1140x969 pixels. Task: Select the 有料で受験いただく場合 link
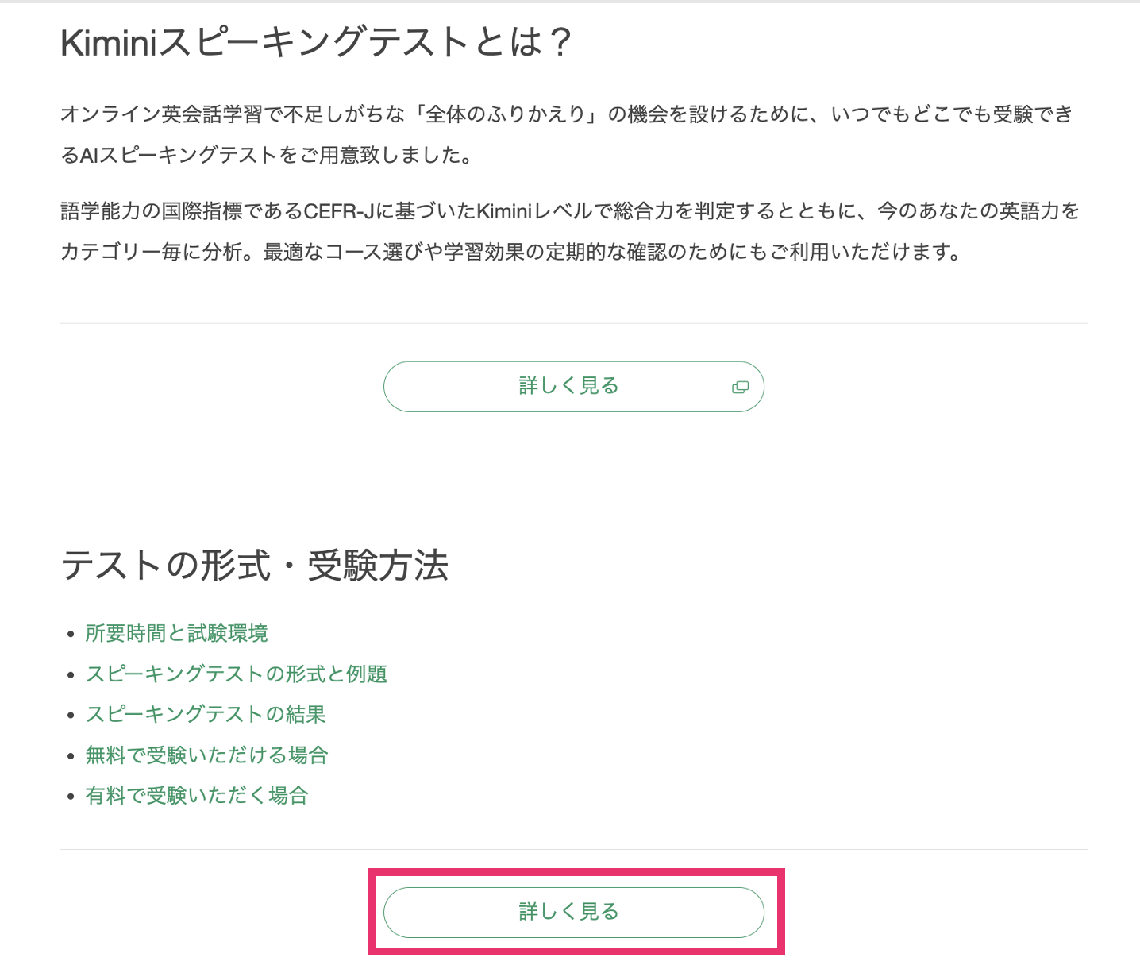pyautogui.click(x=197, y=795)
